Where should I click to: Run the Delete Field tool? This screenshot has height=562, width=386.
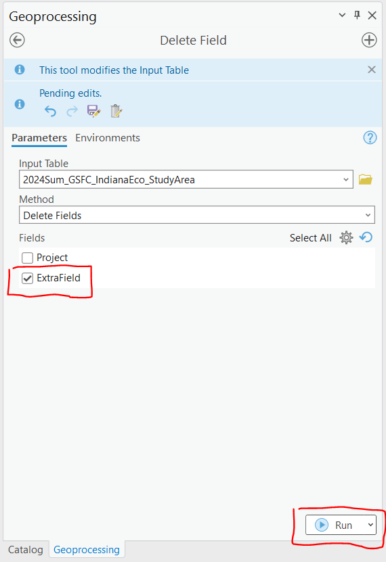pyautogui.click(x=335, y=525)
